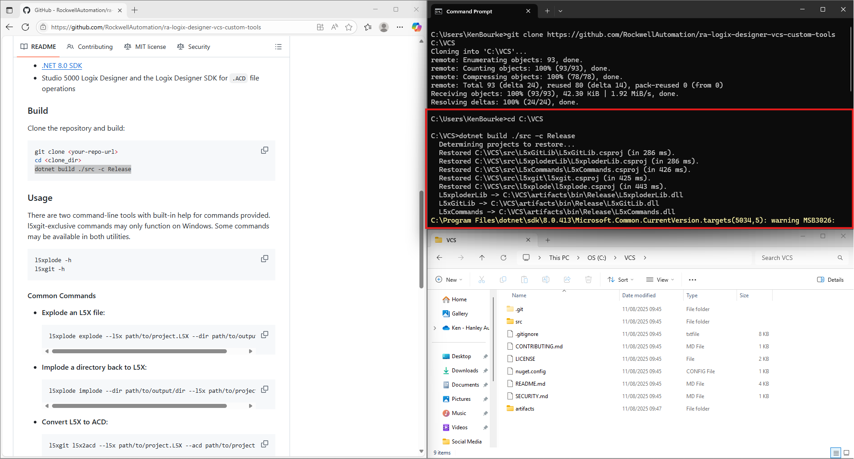This screenshot has height=459, width=854.
Task: Select the .gitignore file
Action: click(527, 334)
